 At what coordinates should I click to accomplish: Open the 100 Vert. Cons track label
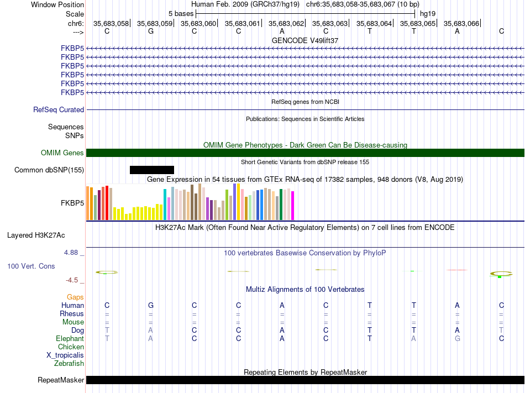click(31, 266)
